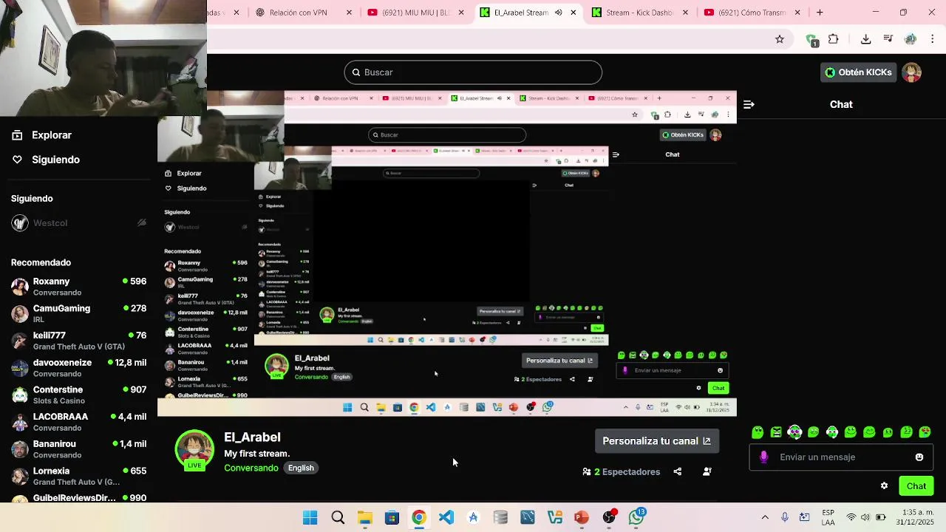Open profile avatar in top bar

coord(911,72)
